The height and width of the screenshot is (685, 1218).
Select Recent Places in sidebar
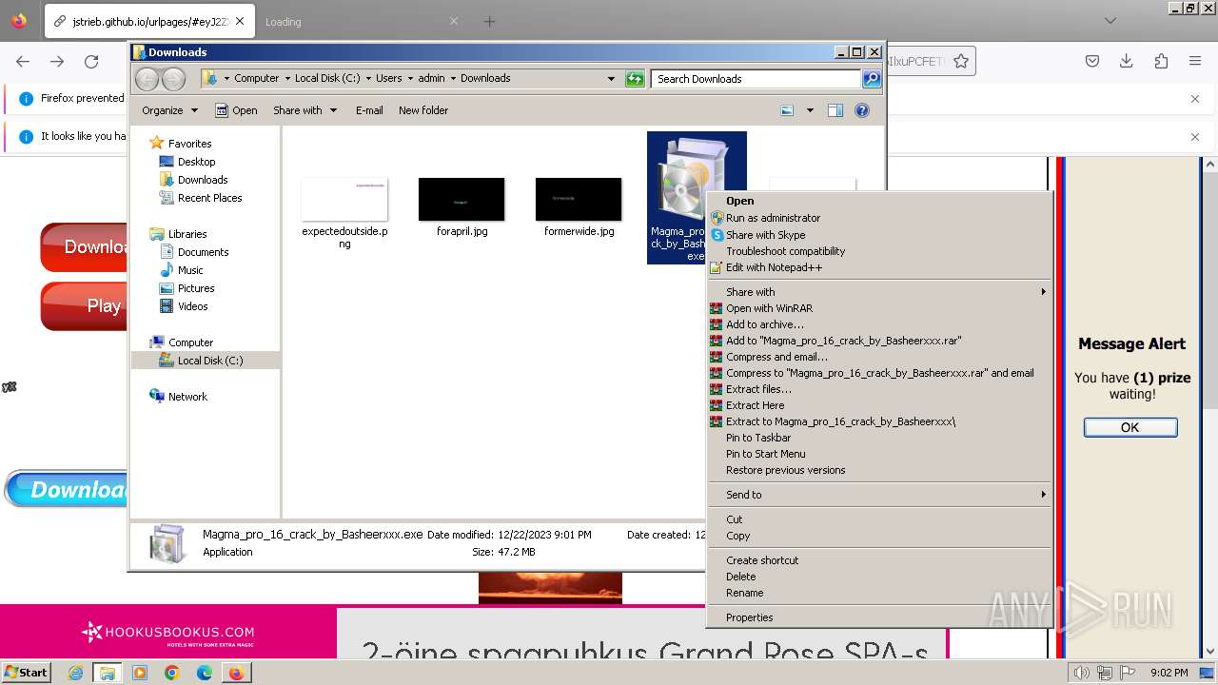coord(209,198)
